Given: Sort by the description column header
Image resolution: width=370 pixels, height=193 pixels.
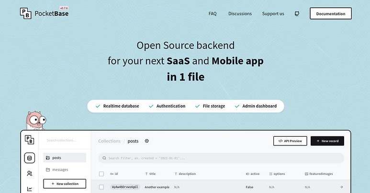Looking at the screenshot, I should [x=185, y=174].
